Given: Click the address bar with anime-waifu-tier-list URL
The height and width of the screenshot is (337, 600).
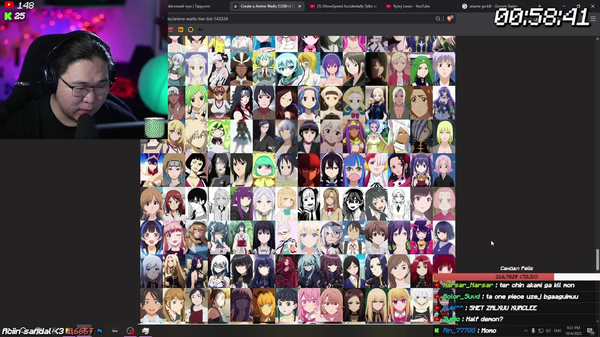Looking at the screenshot, I should click(x=300, y=19).
